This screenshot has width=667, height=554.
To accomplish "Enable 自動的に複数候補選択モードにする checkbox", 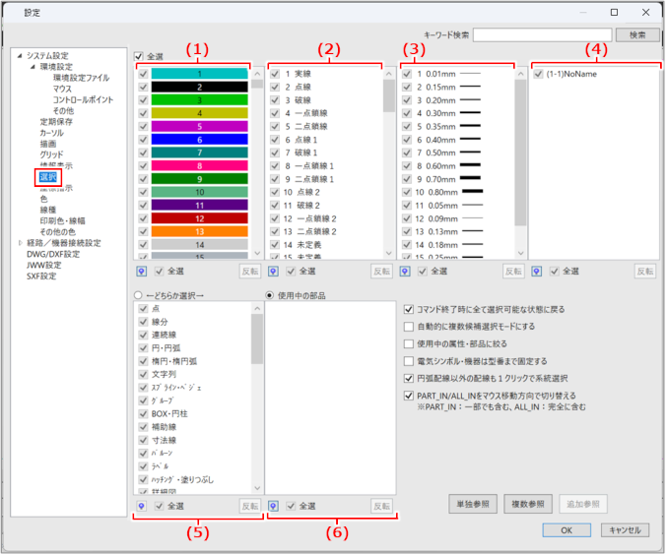I will [410, 327].
